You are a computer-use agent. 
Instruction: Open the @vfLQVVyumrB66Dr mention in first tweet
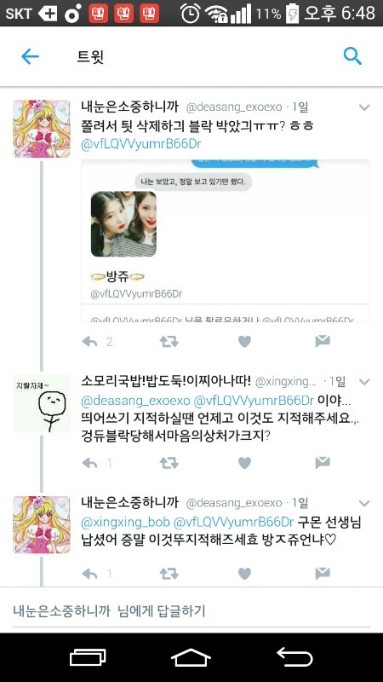(x=141, y=145)
